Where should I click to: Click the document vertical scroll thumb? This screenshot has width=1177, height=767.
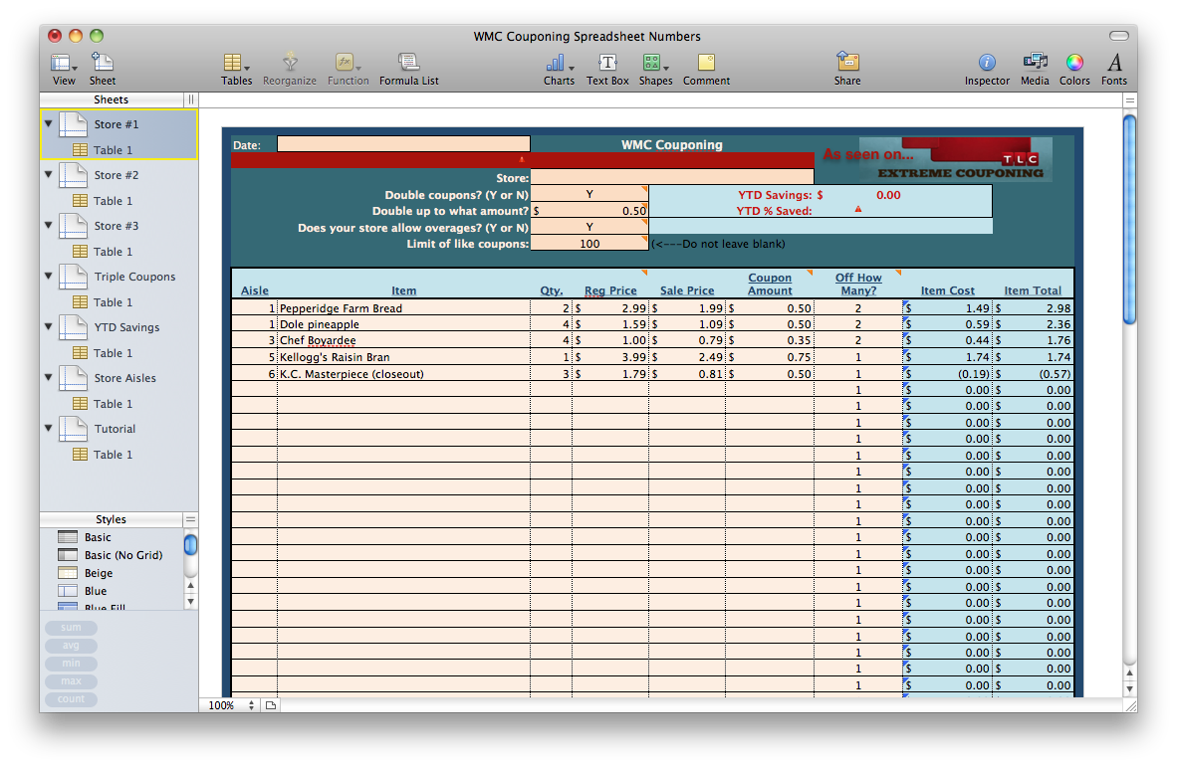tap(1129, 219)
